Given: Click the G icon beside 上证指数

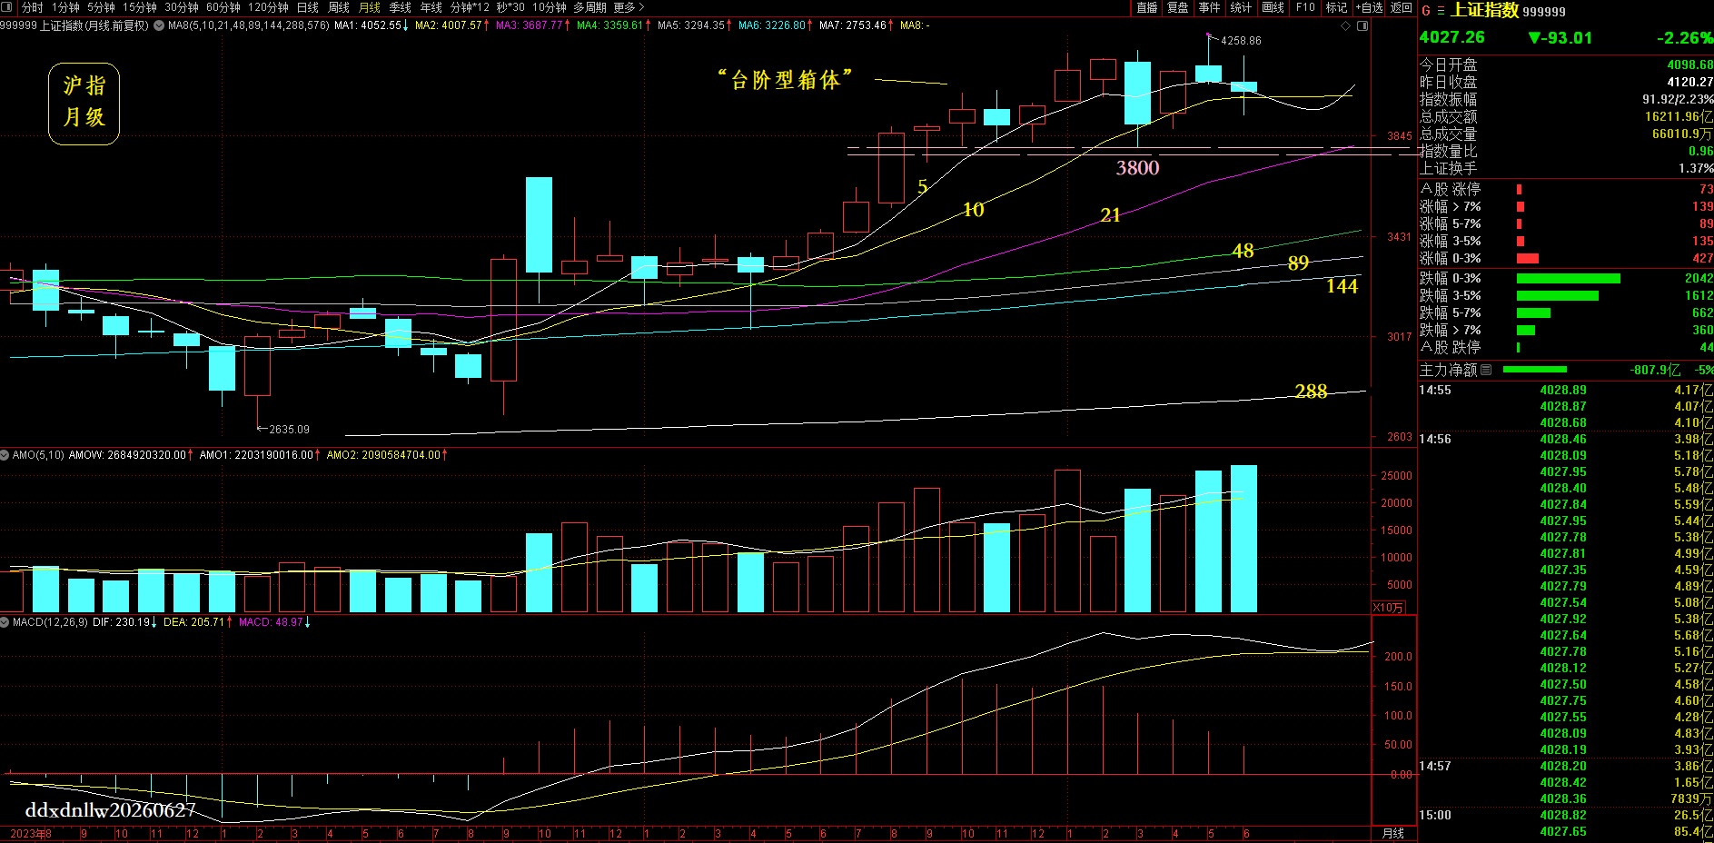Looking at the screenshot, I should coord(1426,11).
